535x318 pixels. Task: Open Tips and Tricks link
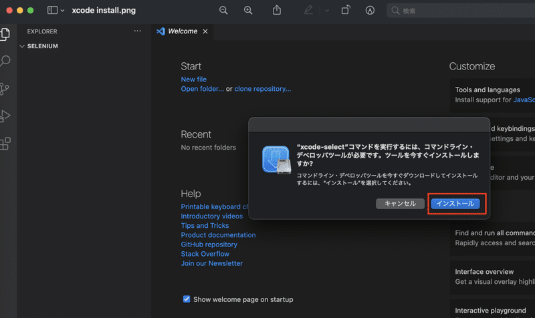[x=205, y=226]
